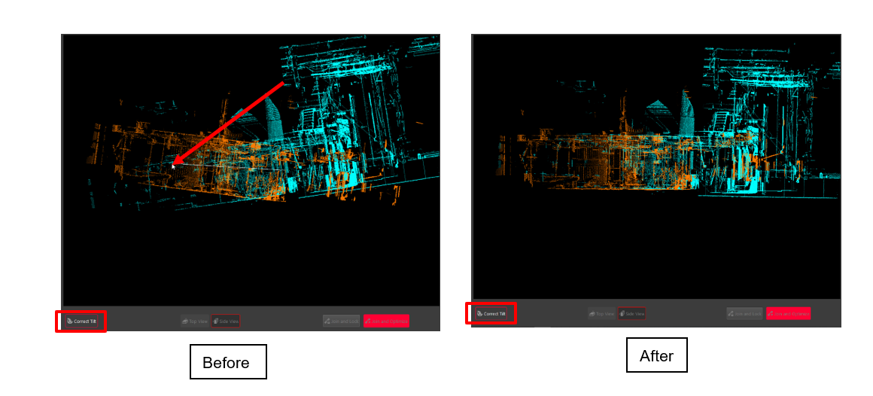This screenshot has height=396, width=873.
Task: Click Correct Tilt in the Before panel
Action: pyautogui.click(x=81, y=321)
